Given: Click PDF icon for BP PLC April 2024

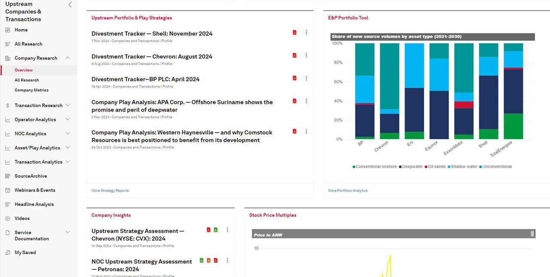Looking at the screenshot, I should click(294, 78).
